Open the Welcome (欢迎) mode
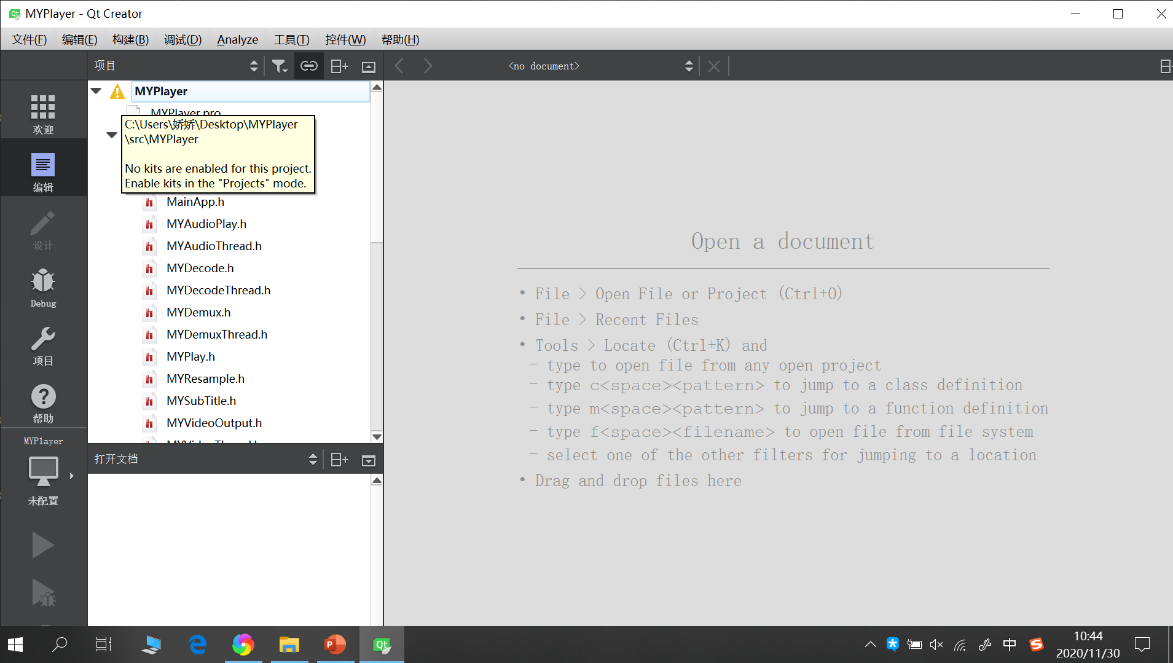1173x663 pixels. coord(43,114)
